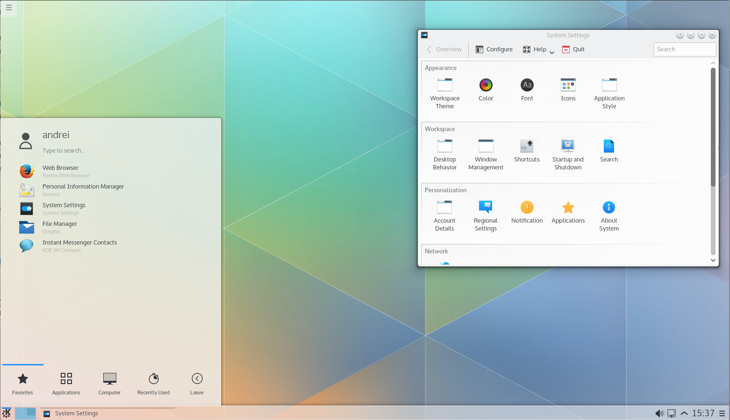Image resolution: width=730 pixels, height=420 pixels.
Task: Click the KDE application launcher icon
Action: (7, 413)
